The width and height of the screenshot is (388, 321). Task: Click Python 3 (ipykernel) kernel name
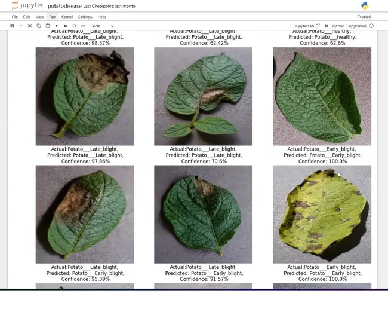click(x=349, y=26)
